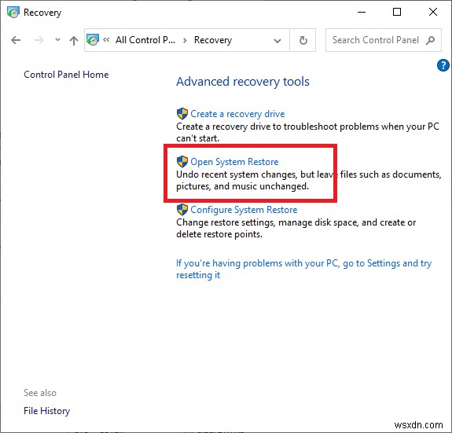452x433 pixels.
Task: Go up one level with up arrow
Action: click(74, 40)
